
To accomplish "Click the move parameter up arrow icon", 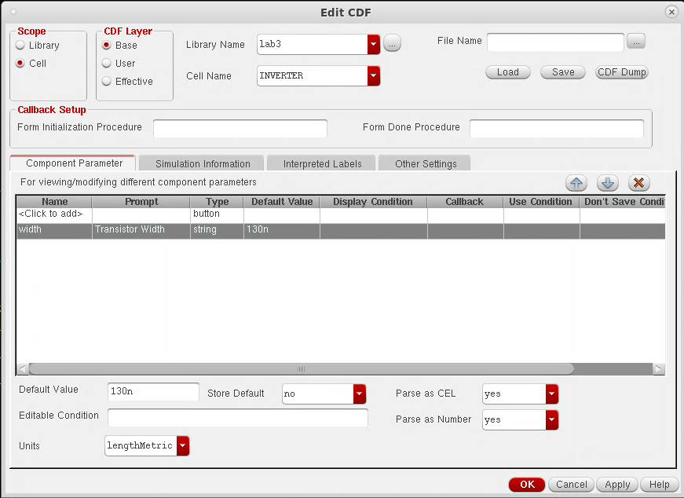I will click(x=576, y=183).
